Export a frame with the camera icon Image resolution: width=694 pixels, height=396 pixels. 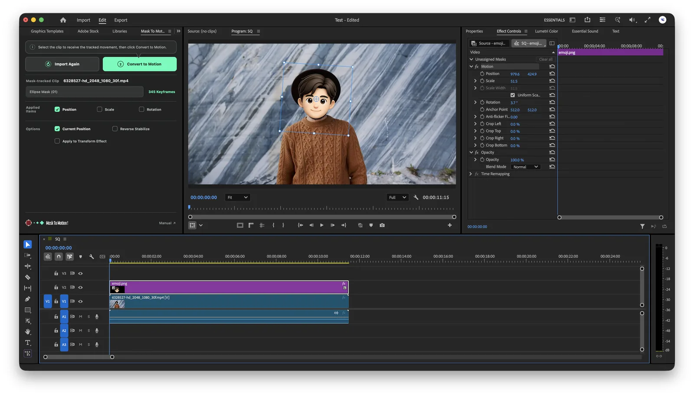pos(382,225)
